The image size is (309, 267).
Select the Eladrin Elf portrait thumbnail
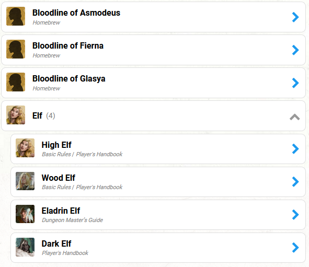pyautogui.click(x=25, y=214)
